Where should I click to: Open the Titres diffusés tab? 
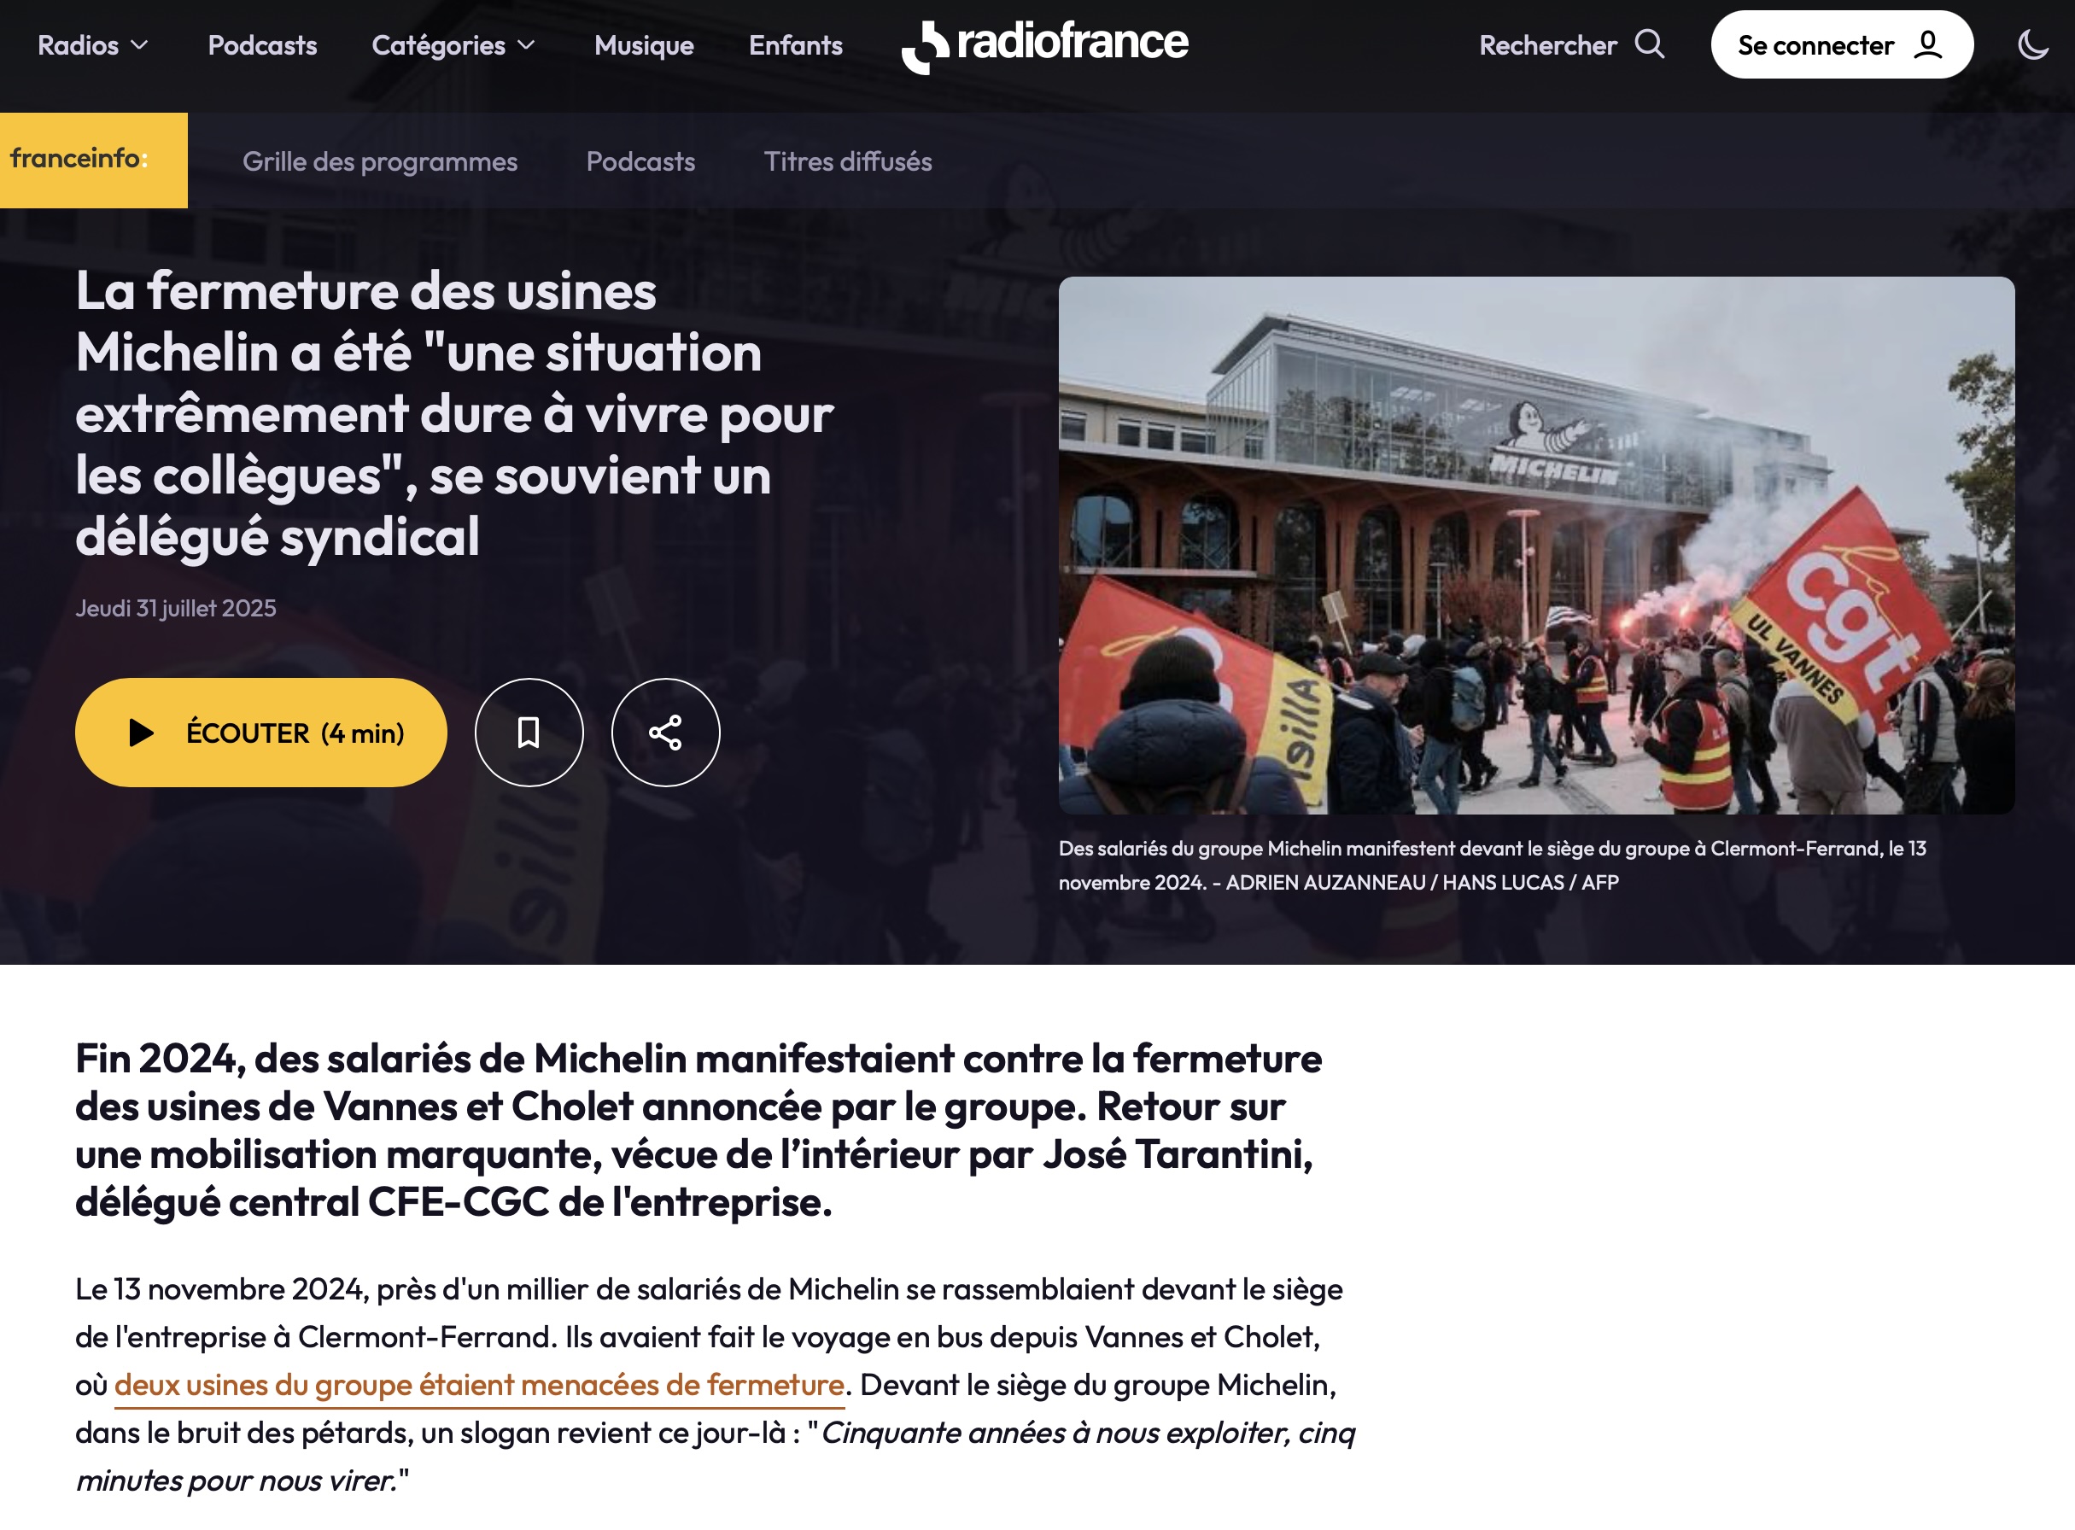point(848,161)
